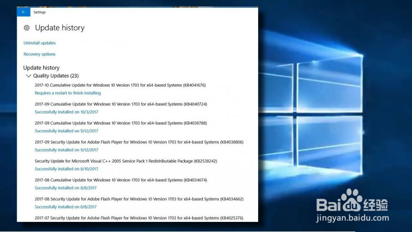Click the Settings window title text
412x232 pixels.
point(40,12)
